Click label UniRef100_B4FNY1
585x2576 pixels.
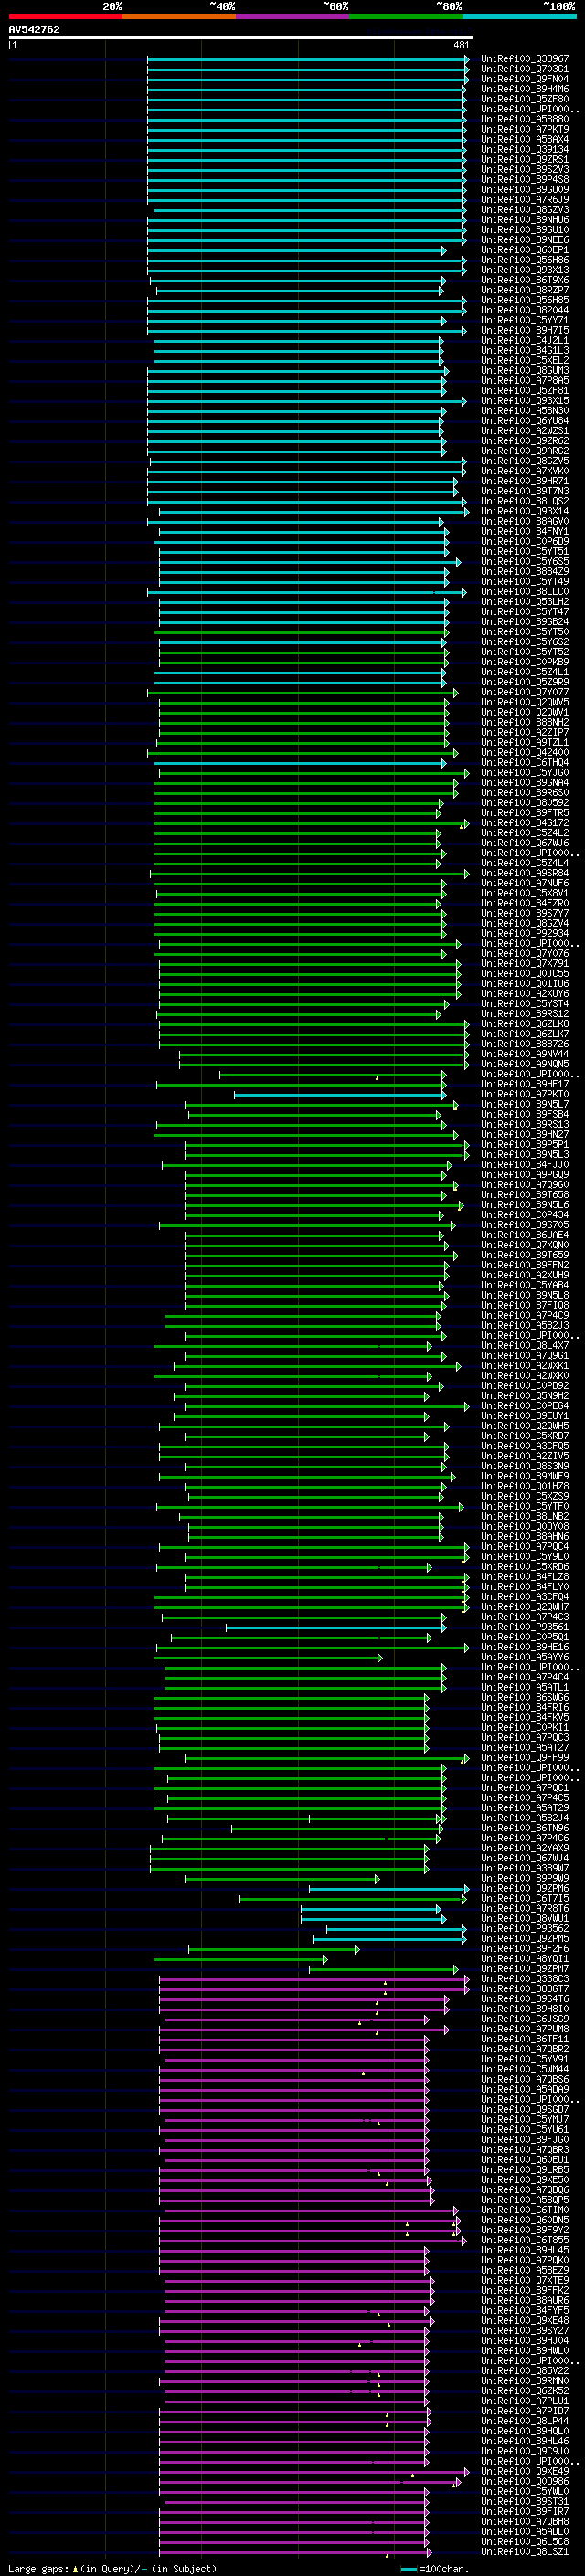525,531
